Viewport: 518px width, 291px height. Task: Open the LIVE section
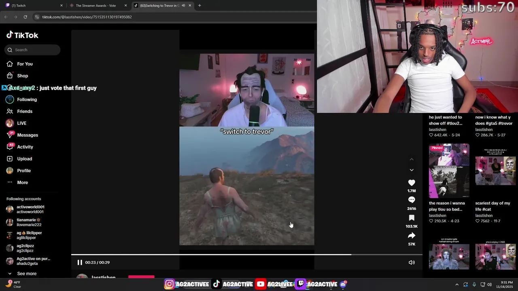point(16,123)
